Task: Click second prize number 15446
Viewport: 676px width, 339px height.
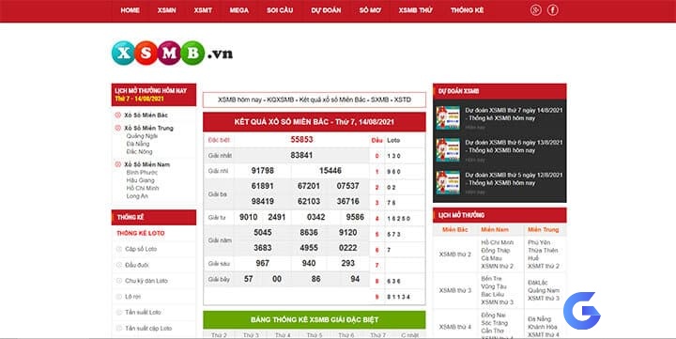Action: pyautogui.click(x=330, y=171)
